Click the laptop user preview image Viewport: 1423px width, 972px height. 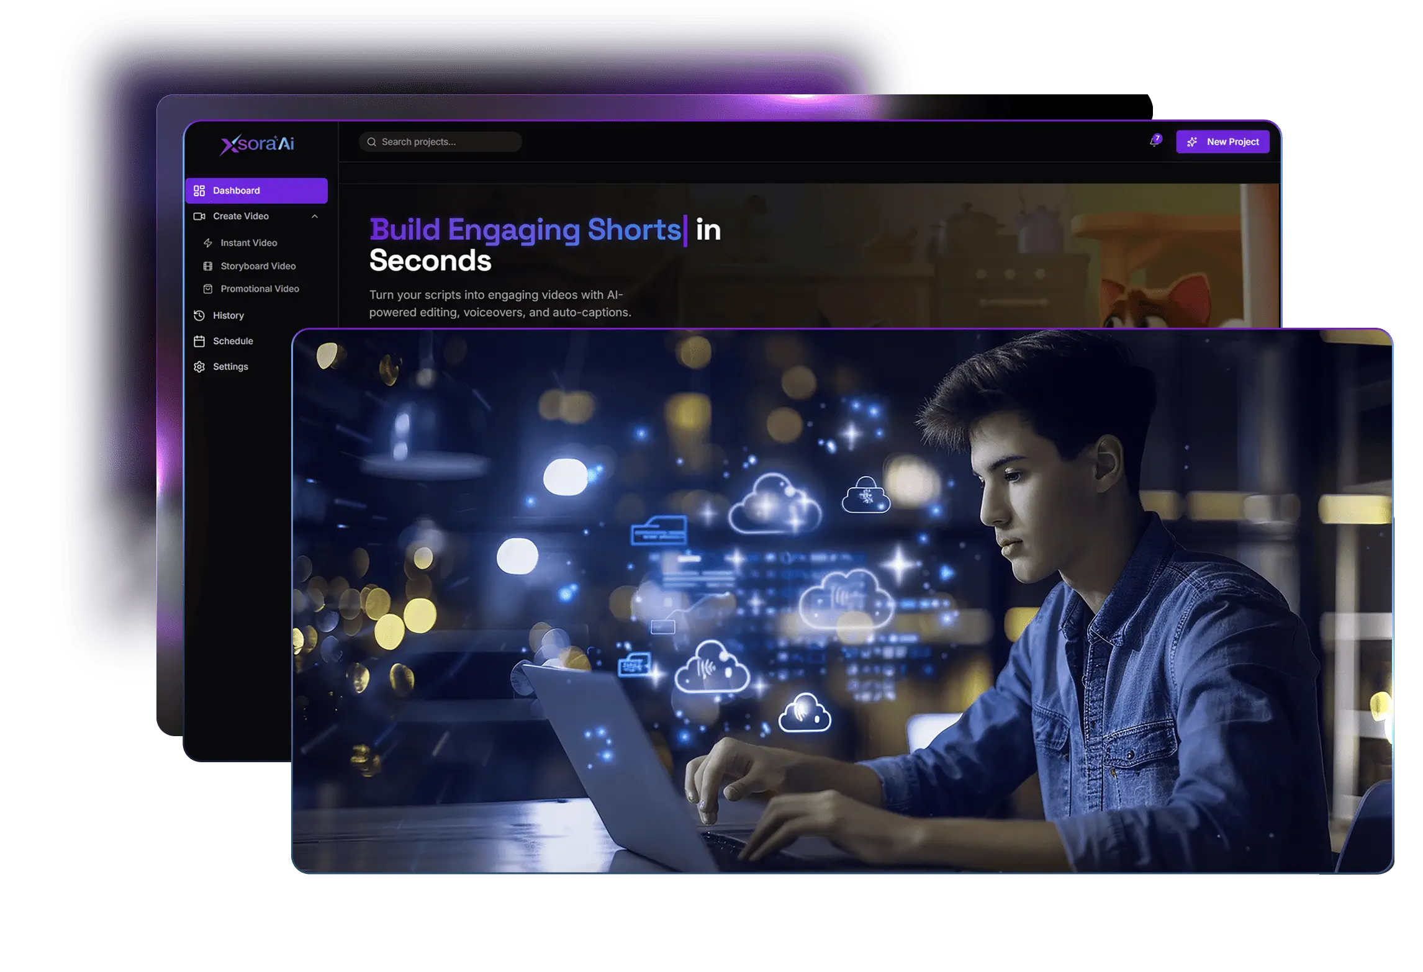pos(843,601)
